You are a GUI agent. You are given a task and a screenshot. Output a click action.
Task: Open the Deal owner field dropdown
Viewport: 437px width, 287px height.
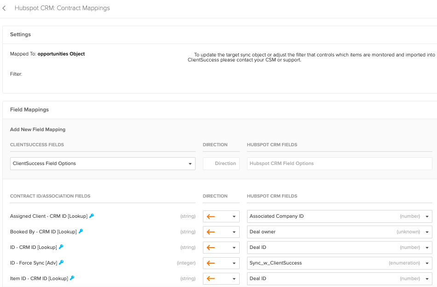[x=339, y=232]
